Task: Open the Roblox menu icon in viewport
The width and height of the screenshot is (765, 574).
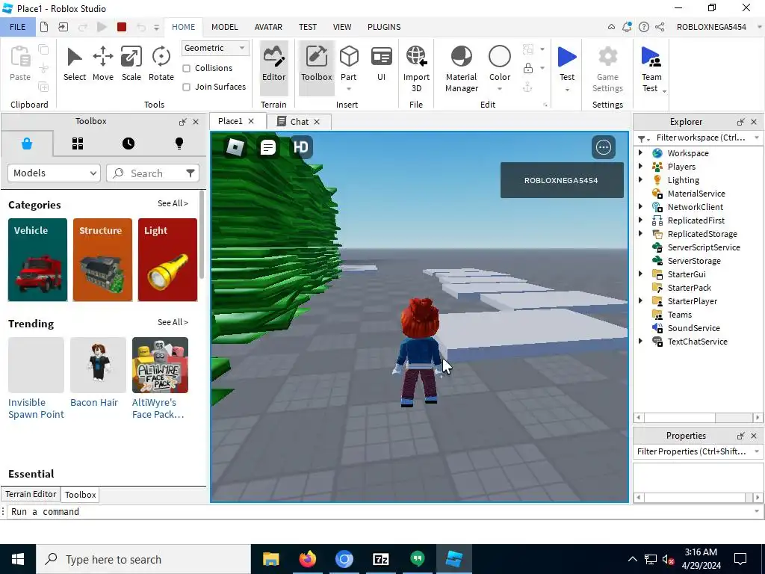Action: click(x=235, y=147)
